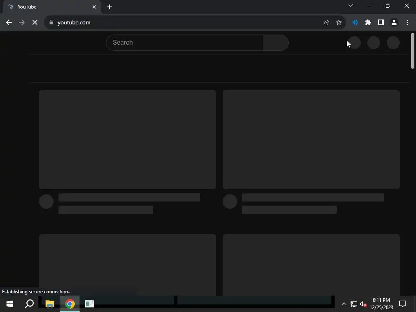
Task: Stop loading the YouTube page
Action: point(35,23)
